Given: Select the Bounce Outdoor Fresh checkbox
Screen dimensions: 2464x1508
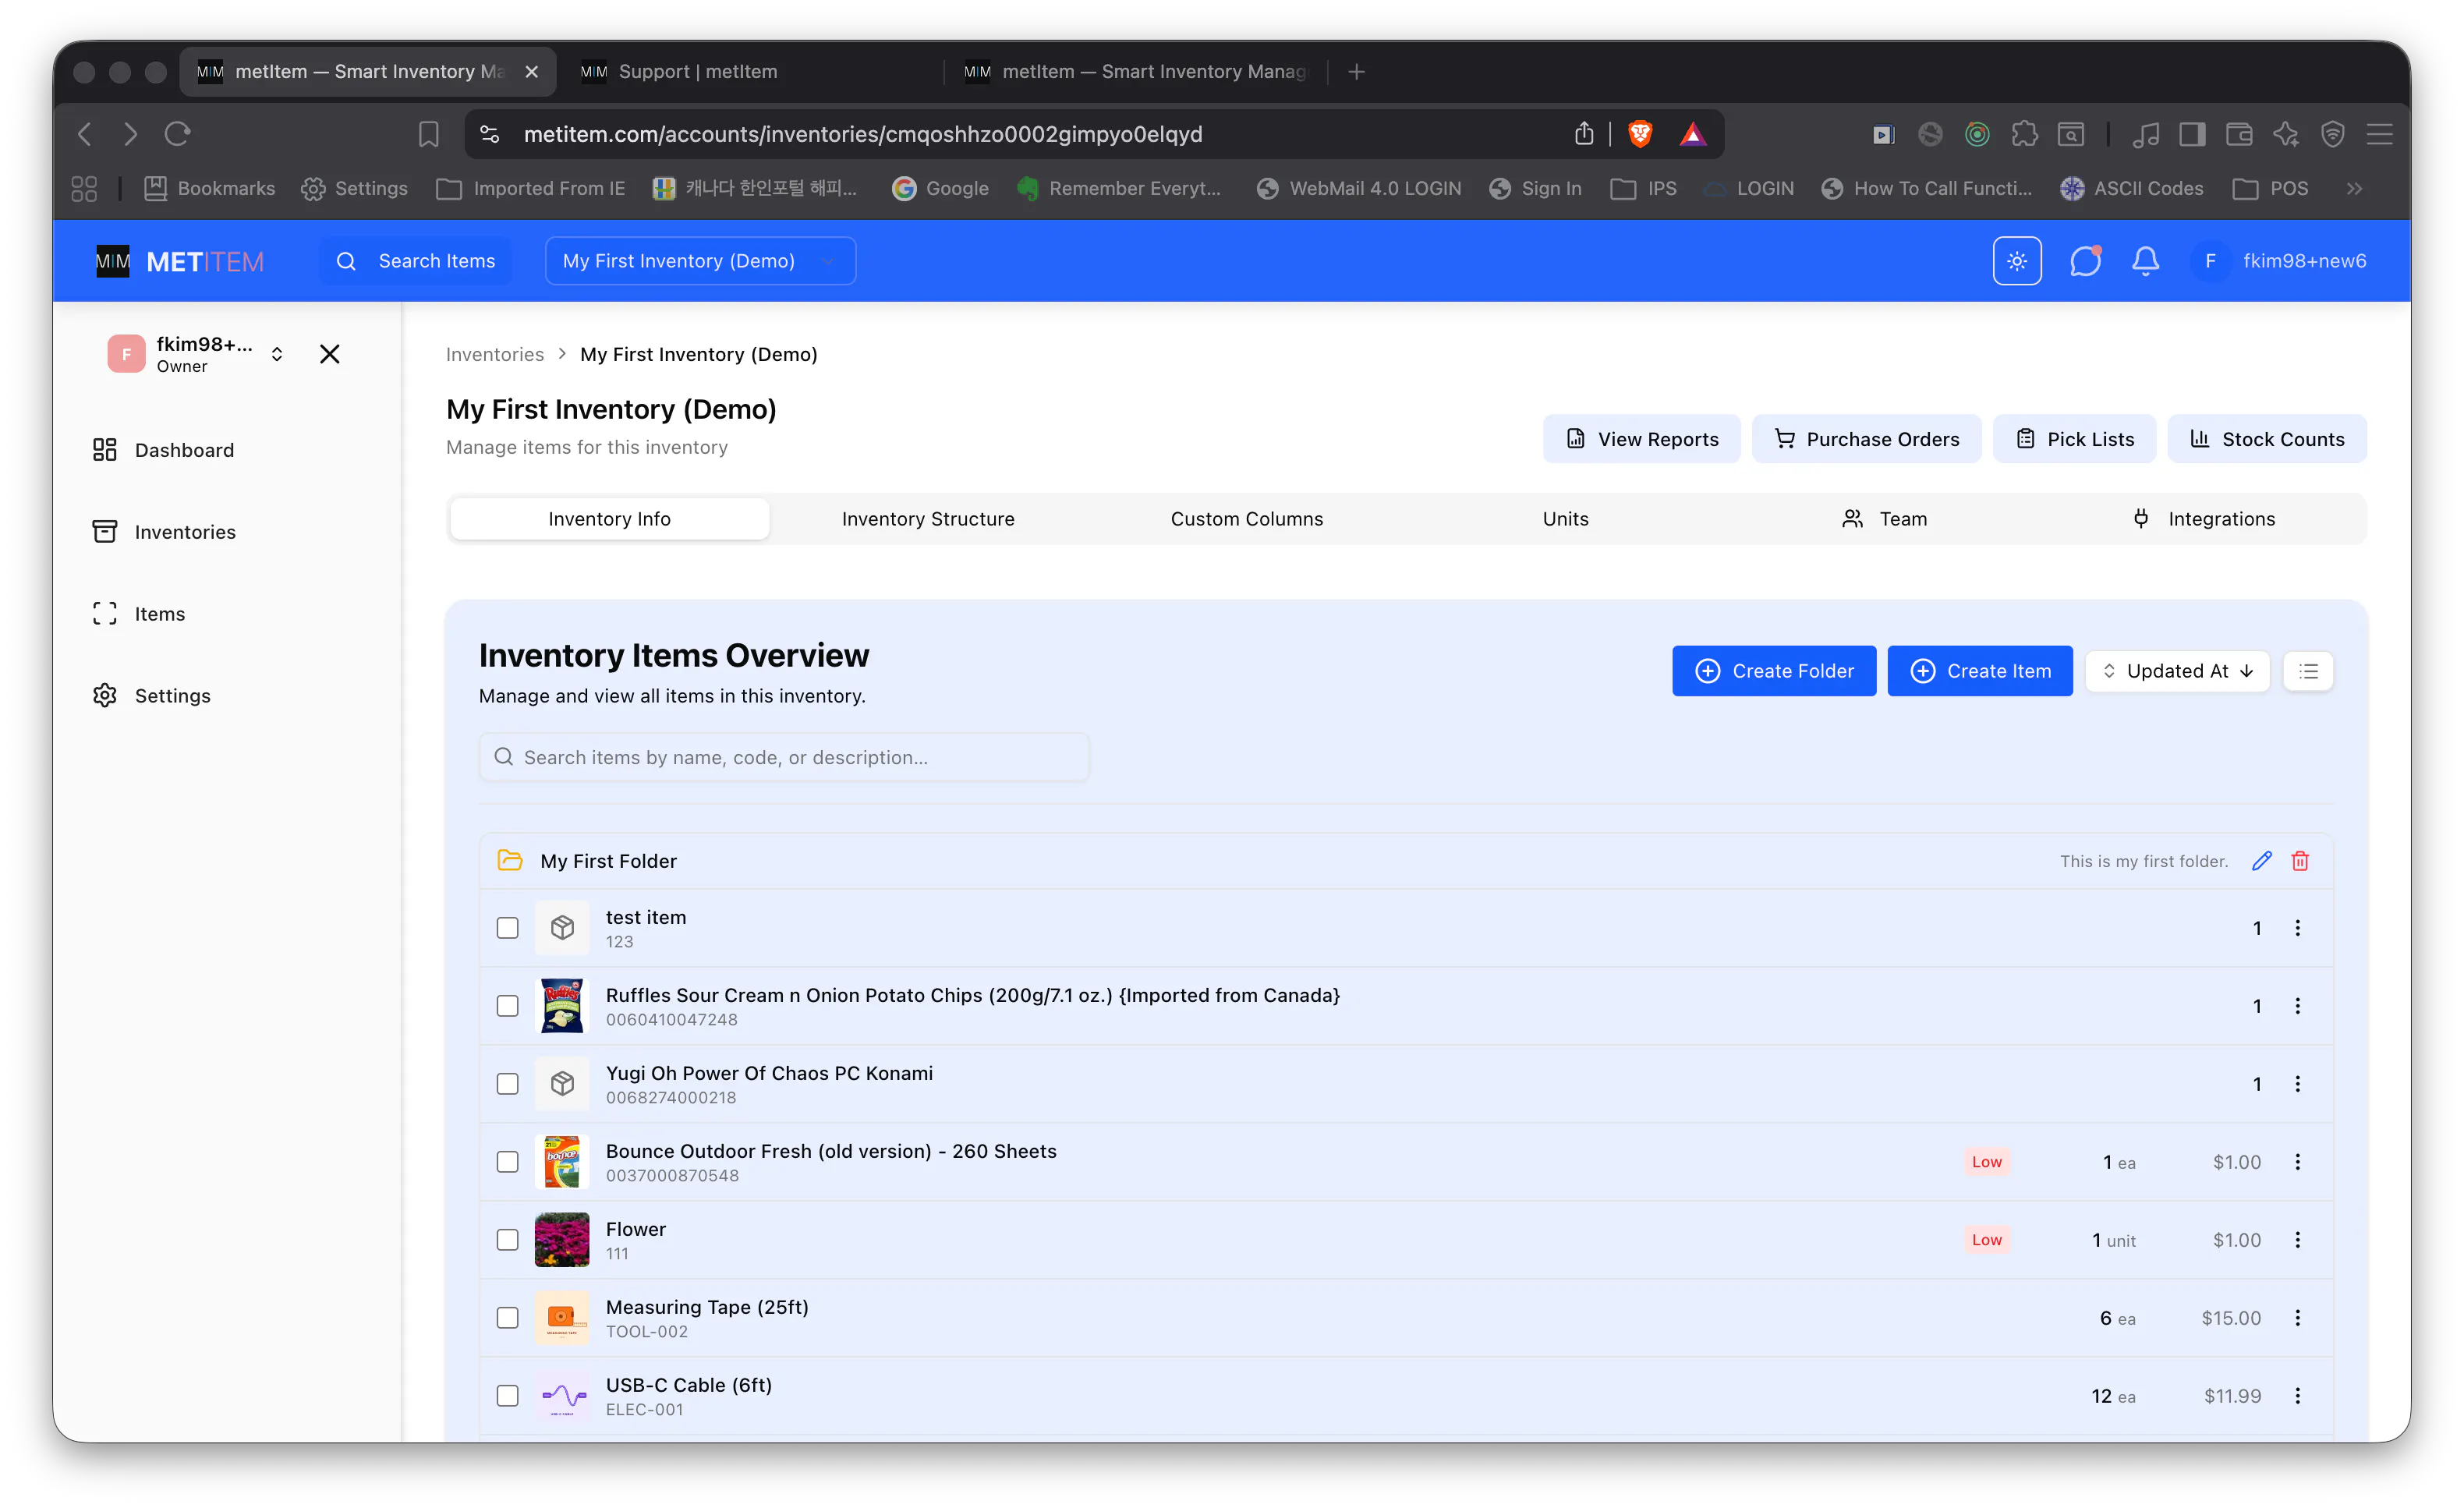Looking at the screenshot, I should click(508, 1162).
